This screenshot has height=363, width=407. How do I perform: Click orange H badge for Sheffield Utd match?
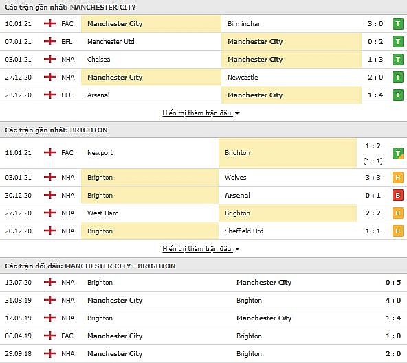click(x=397, y=231)
